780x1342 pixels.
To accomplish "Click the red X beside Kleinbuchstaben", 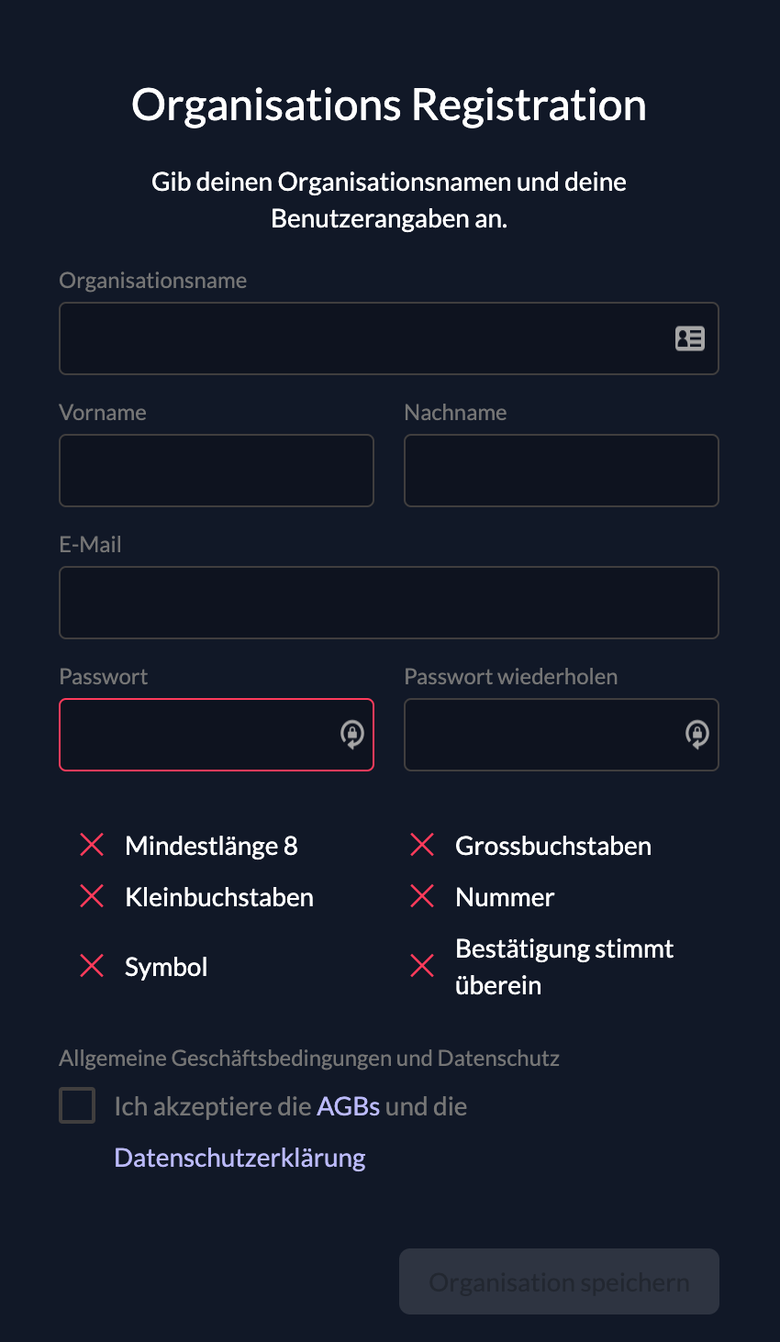I will 92,896.
